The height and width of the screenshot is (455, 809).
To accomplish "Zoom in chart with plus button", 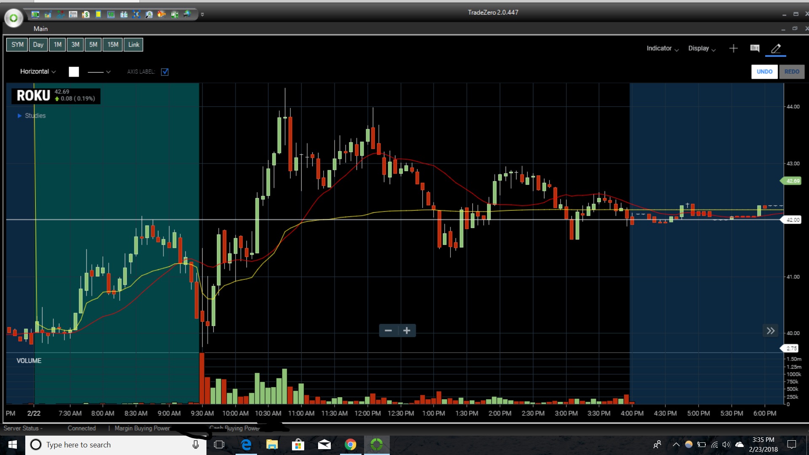I will (407, 331).
